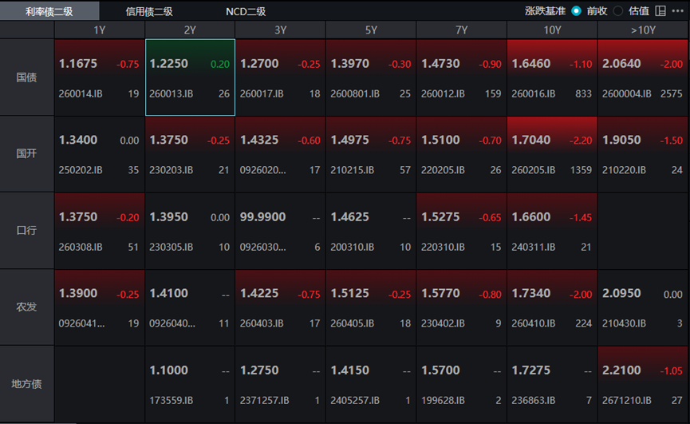Click the 7Y column header

click(462, 30)
